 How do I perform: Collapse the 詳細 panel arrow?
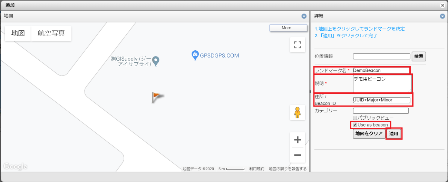(442, 16)
